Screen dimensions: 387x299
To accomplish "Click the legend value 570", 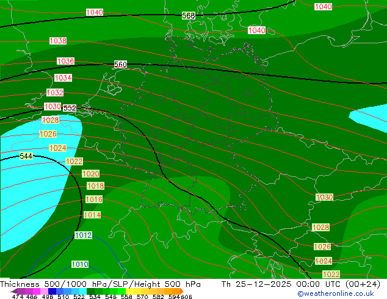I will pyautogui.click(x=142, y=297).
